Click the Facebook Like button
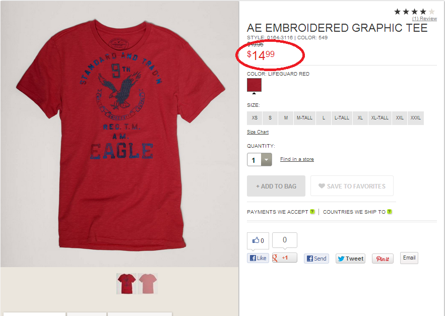The width and height of the screenshot is (445, 316). click(258, 258)
